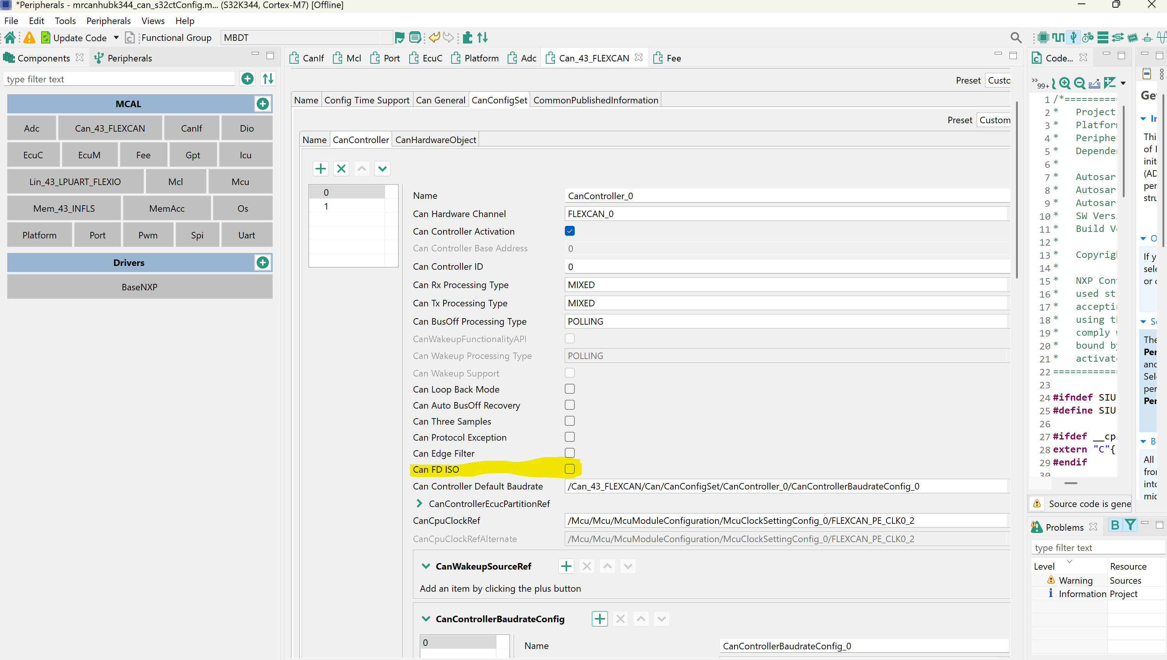
Task: Open search using the magnifier icon
Action: tap(1016, 37)
